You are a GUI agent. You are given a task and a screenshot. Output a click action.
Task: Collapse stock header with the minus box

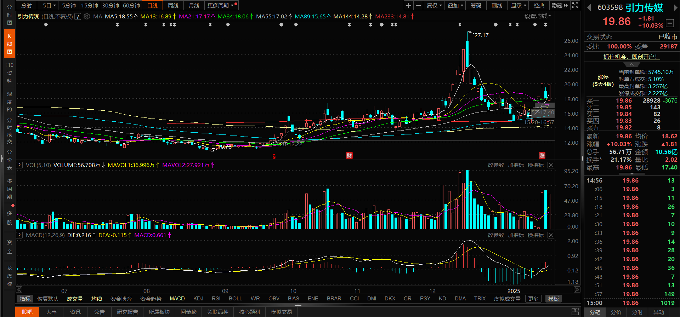[670, 23]
